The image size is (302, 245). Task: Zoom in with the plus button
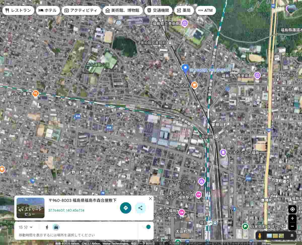pos(292,218)
